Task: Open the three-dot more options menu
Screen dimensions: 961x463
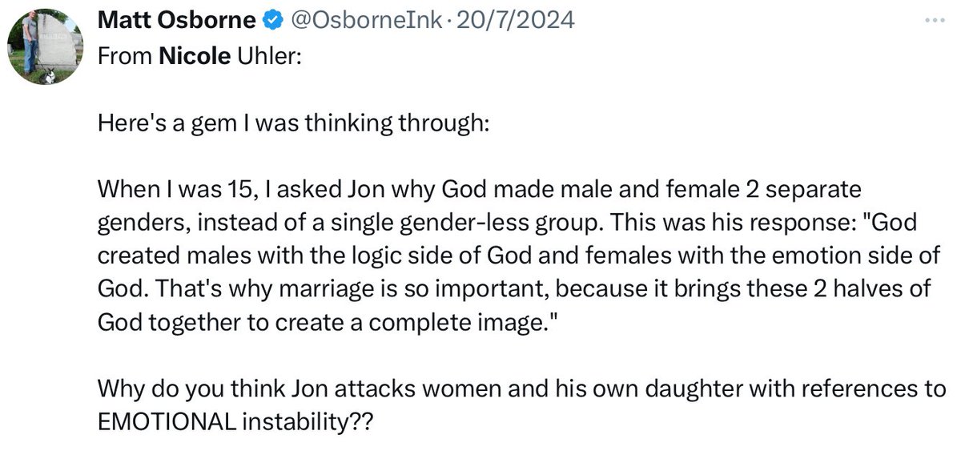Action: tap(934, 22)
